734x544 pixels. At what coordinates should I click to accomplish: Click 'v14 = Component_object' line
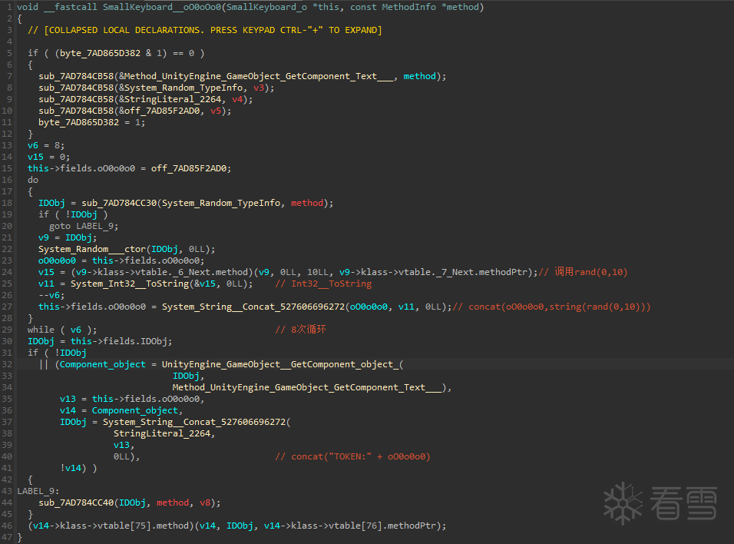click(121, 410)
